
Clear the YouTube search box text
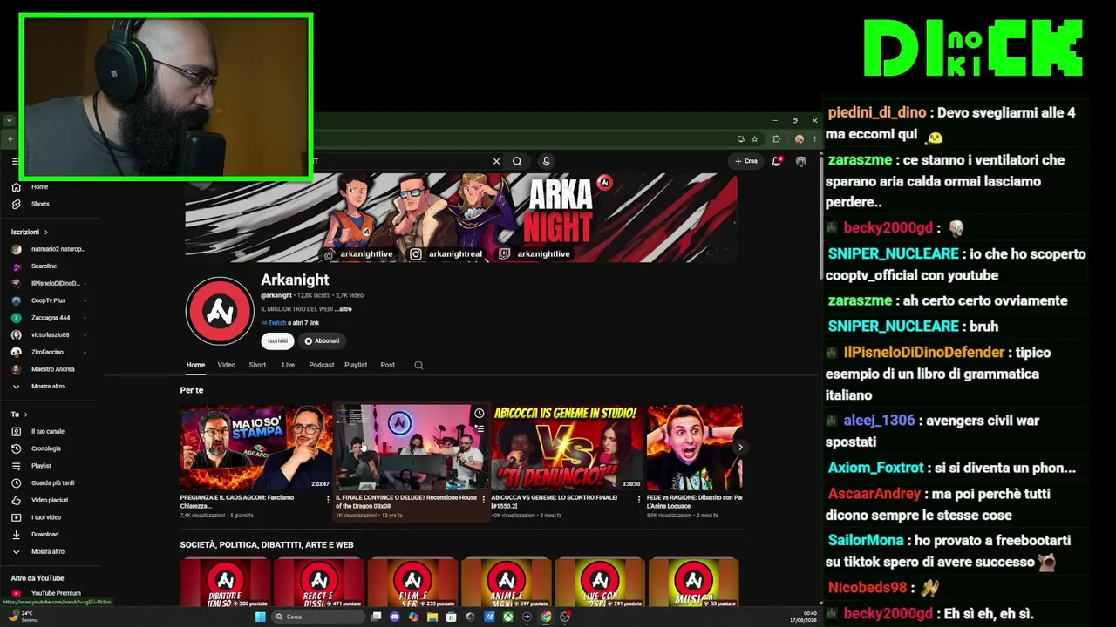tap(496, 161)
